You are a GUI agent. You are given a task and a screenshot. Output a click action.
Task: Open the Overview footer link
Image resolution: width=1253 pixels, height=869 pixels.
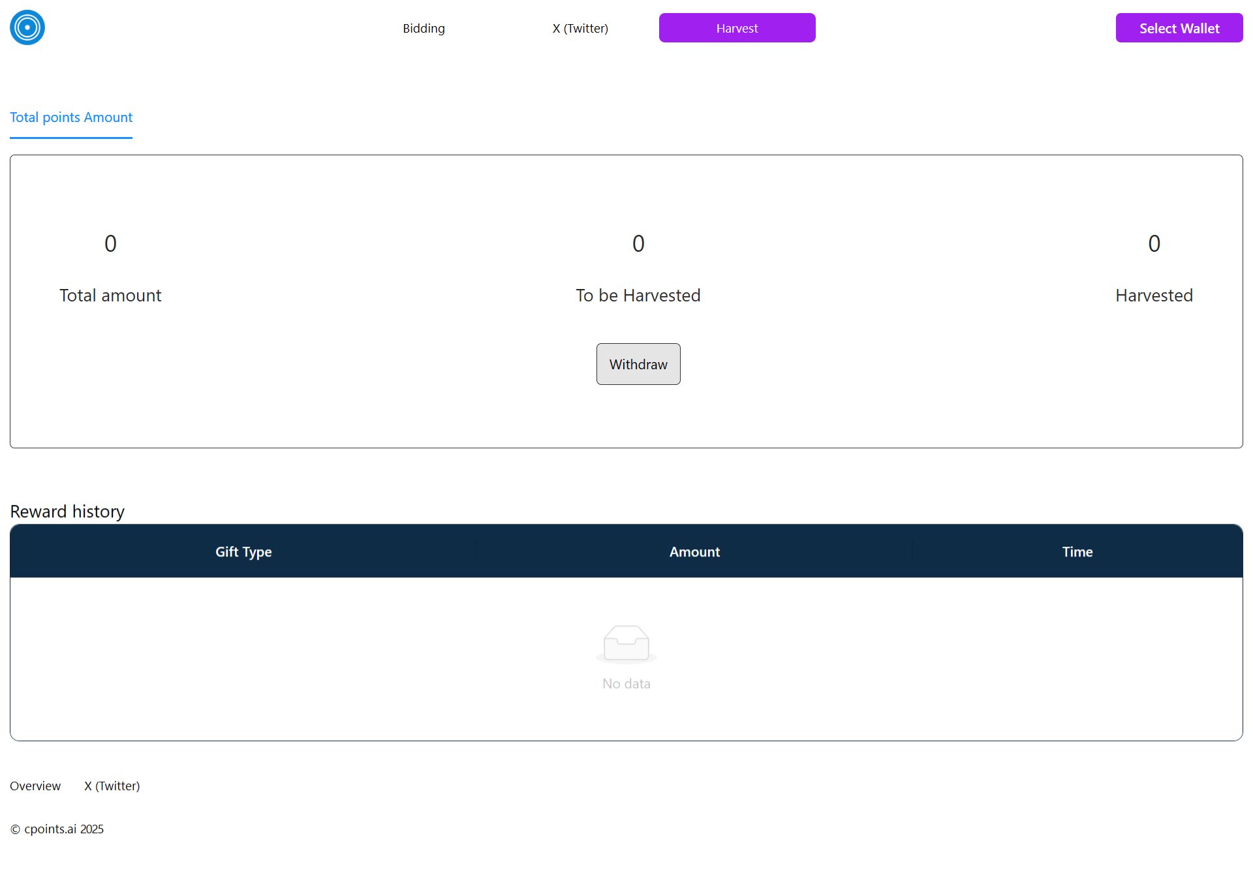click(35, 785)
